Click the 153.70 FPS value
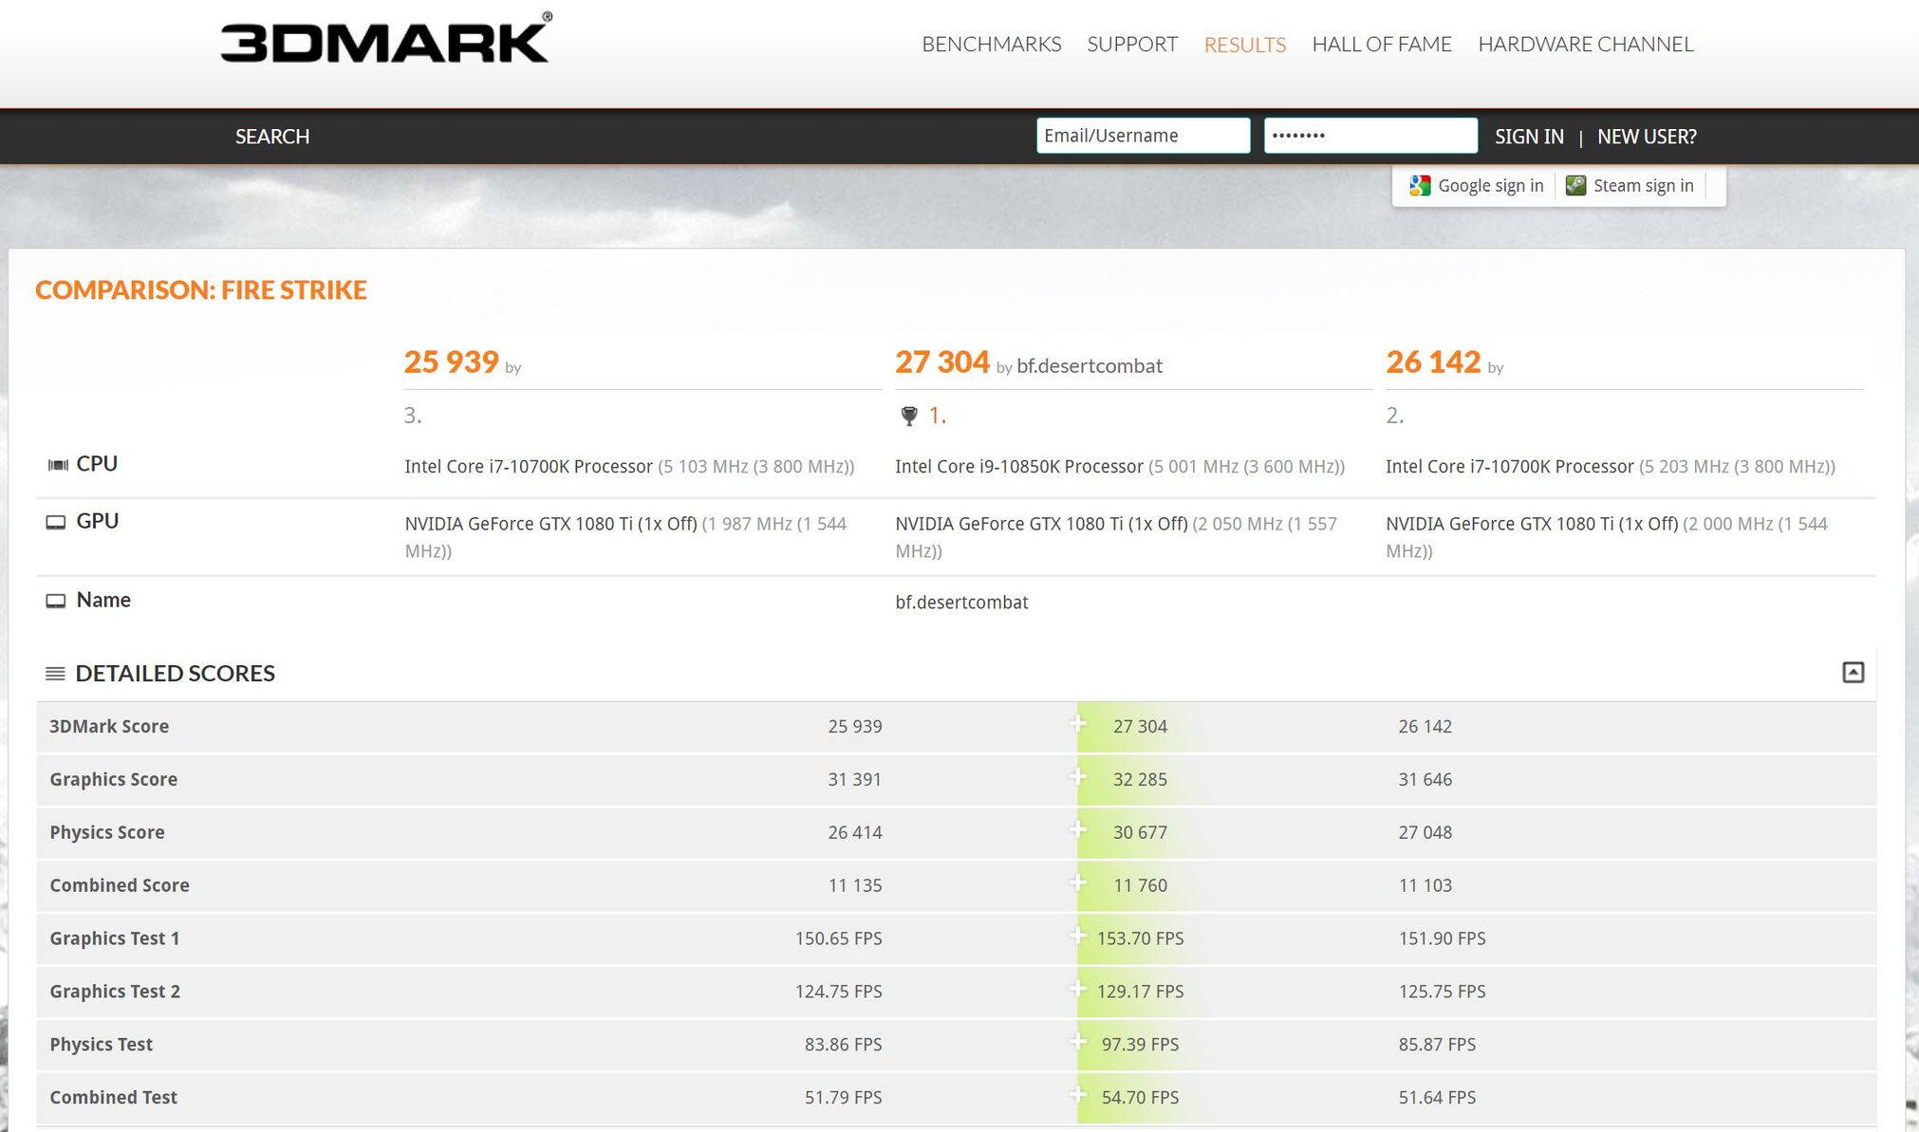The width and height of the screenshot is (1919, 1132). pyautogui.click(x=1140, y=938)
